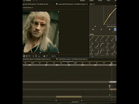This screenshot has height=104, width=139.
Task: Select third preset in third Flow row
Action: pyautogui.click(x=102, y=53)
